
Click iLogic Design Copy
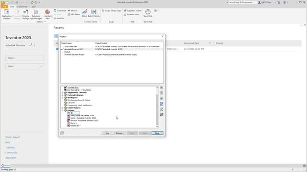[x=111, y=11]
